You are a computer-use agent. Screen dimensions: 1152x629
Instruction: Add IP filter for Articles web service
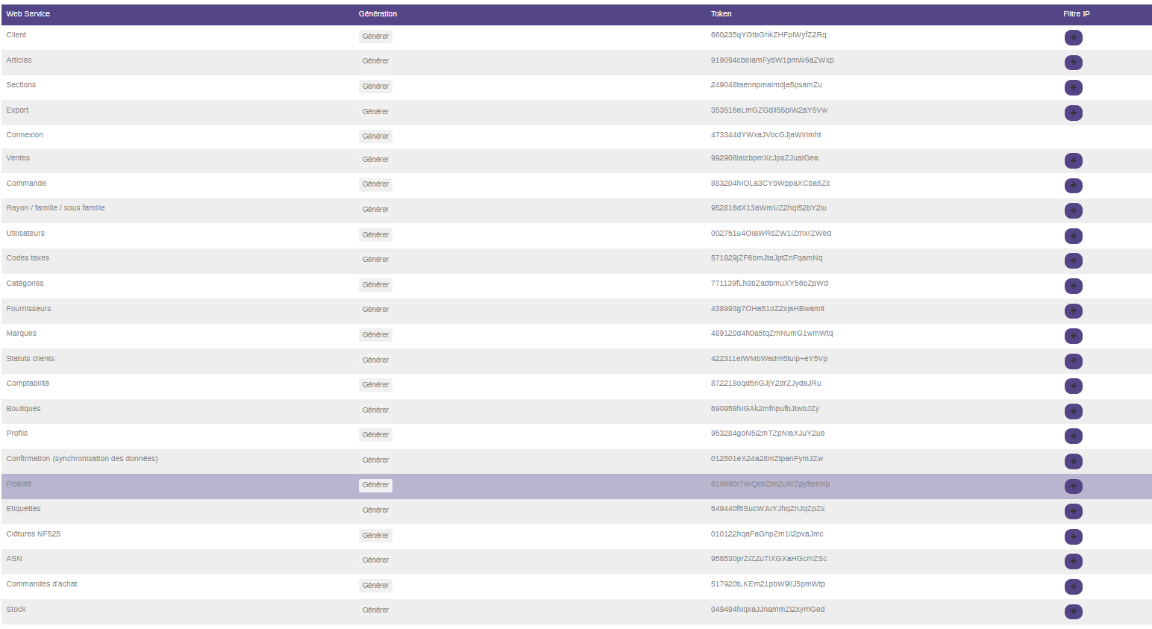(1073, 63)
